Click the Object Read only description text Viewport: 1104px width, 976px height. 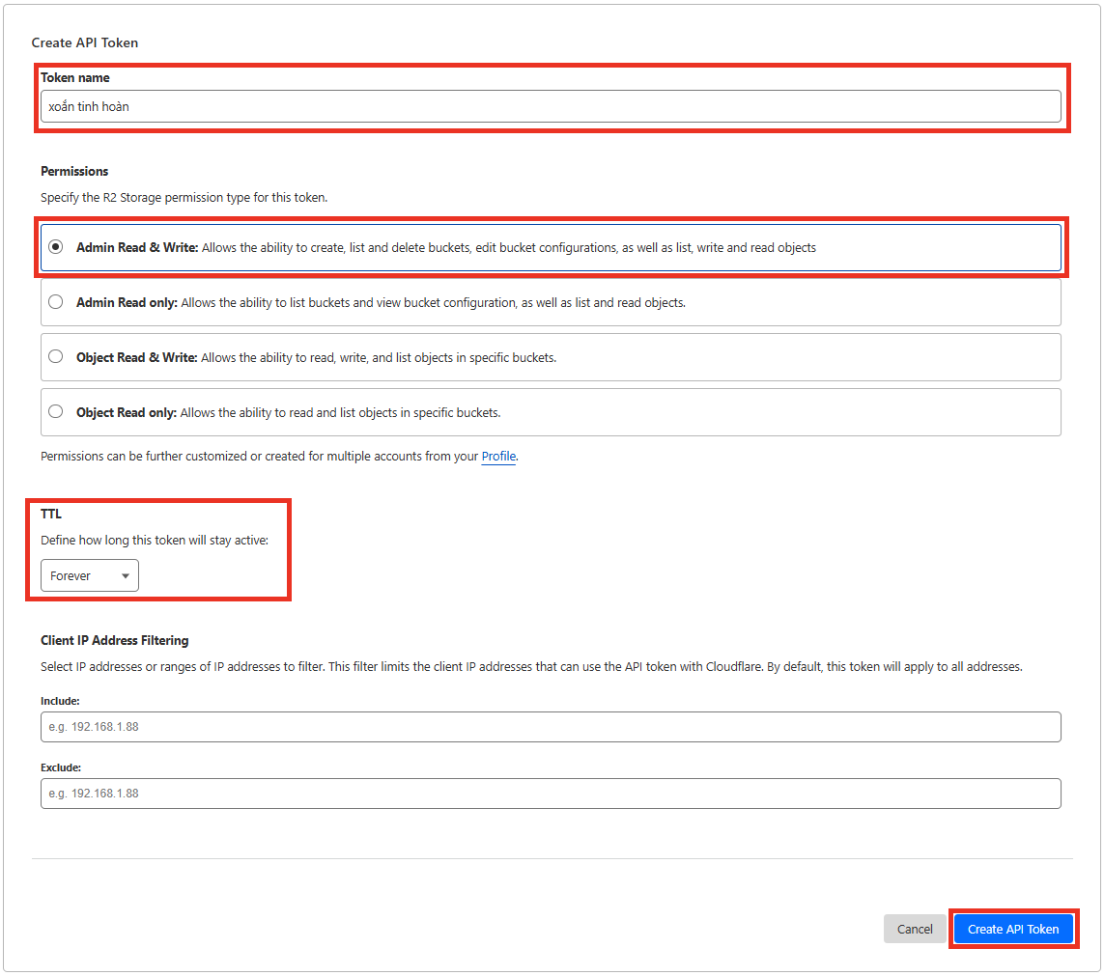[340, 412]
